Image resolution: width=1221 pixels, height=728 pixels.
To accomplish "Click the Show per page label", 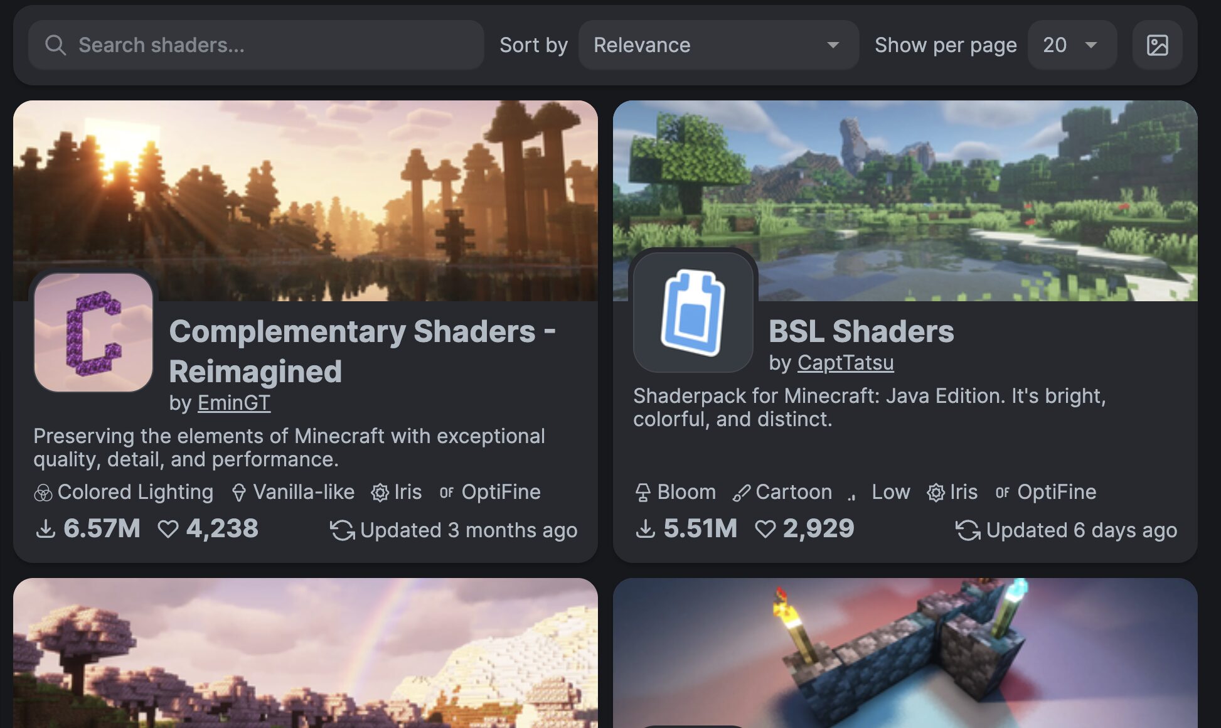I will pyautogui.click(x=946, y=45).
